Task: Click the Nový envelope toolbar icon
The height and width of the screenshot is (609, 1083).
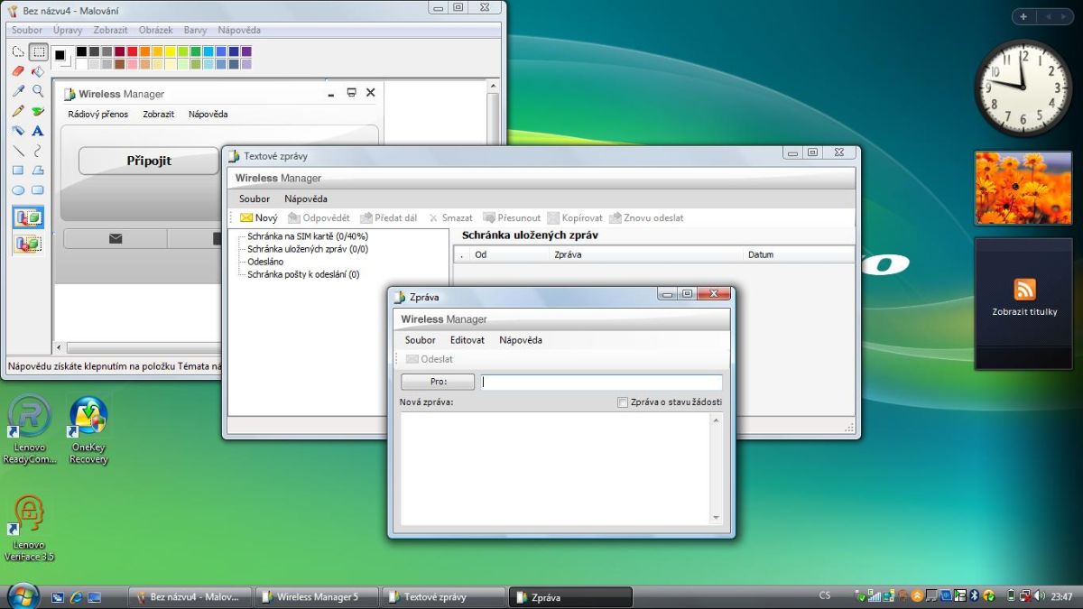Action: (245, 217)
